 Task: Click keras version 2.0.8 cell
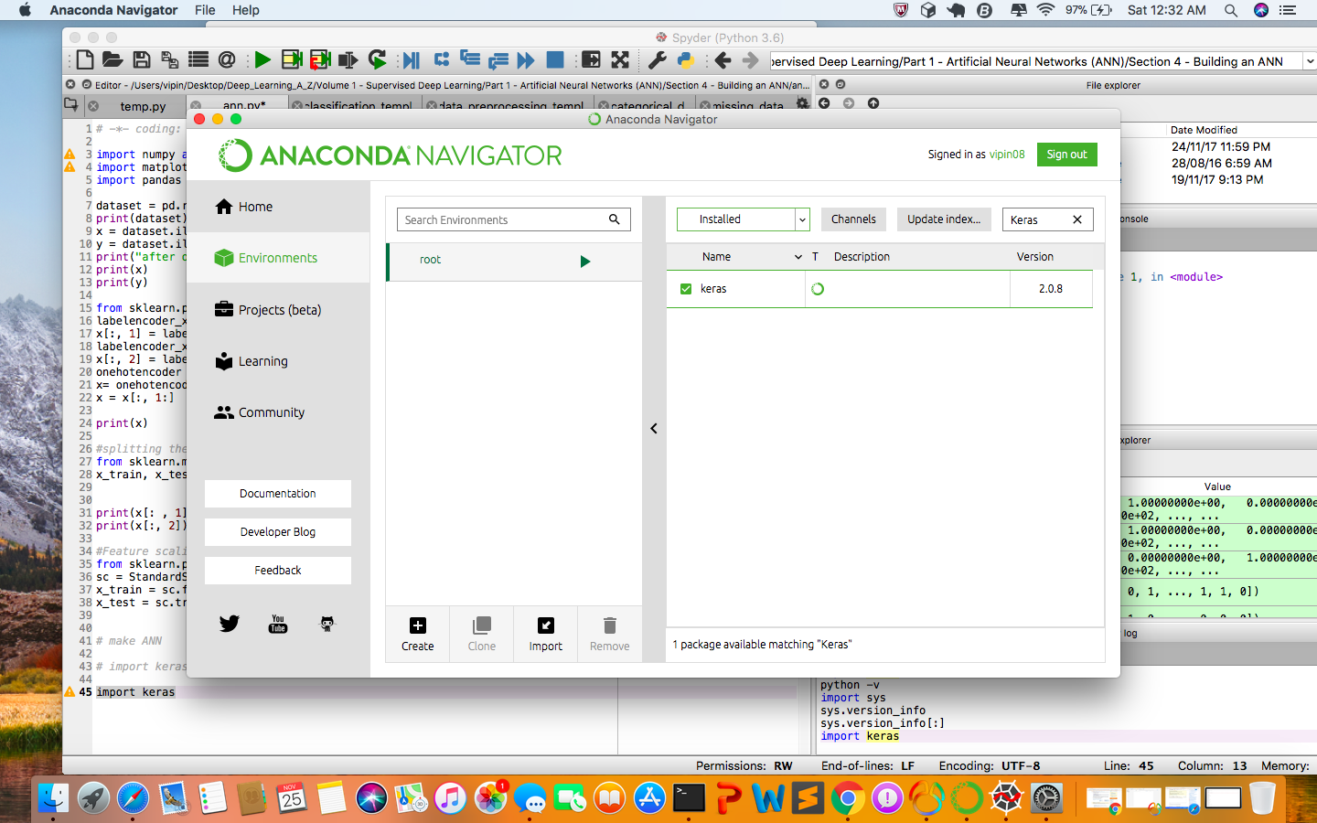tap(1051, 289)
